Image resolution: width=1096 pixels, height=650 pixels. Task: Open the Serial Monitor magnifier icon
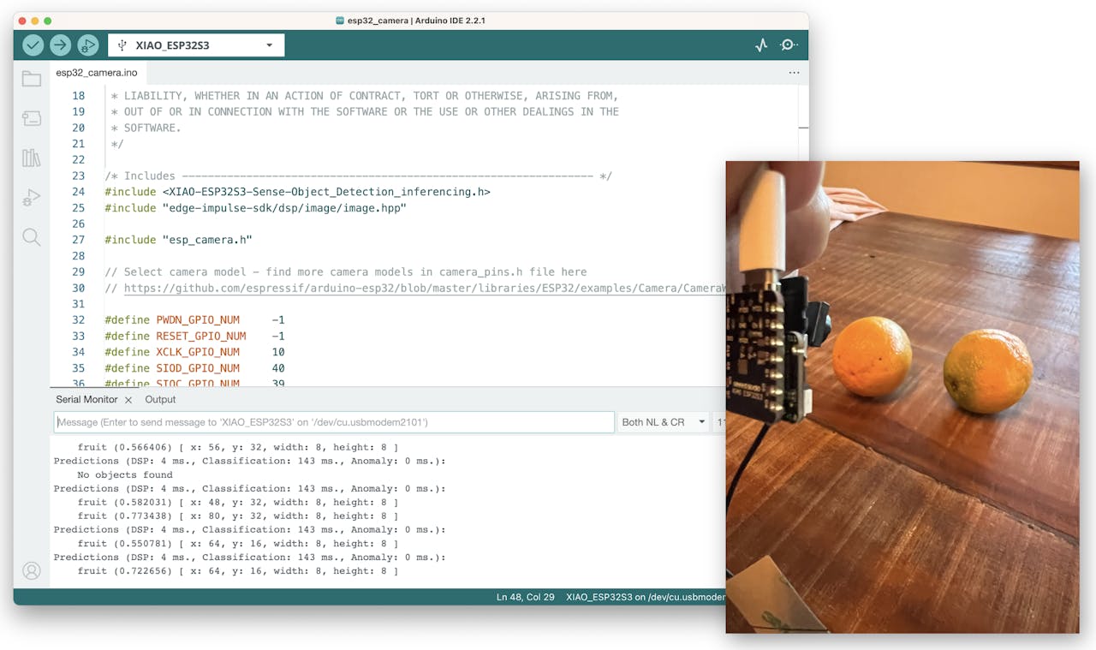(789, 45)
